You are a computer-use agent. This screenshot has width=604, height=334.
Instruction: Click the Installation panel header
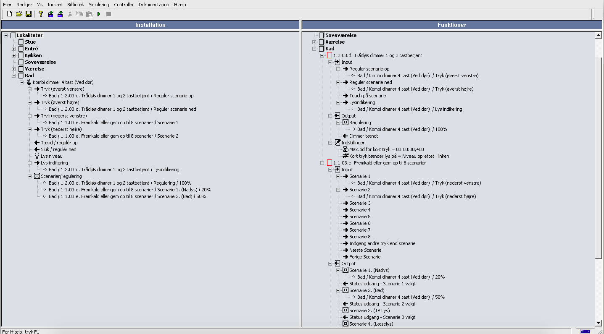(x=150, y=25)
